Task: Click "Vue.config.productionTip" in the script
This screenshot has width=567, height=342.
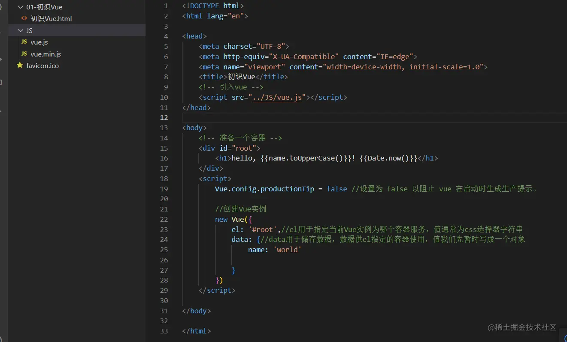Action: tap(265, 189)
